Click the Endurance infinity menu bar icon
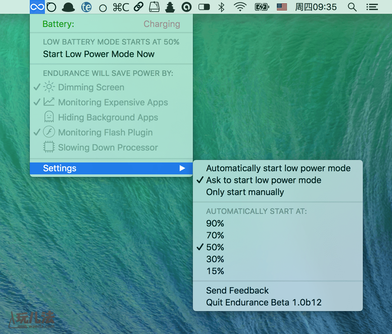 tap(37, 7)
